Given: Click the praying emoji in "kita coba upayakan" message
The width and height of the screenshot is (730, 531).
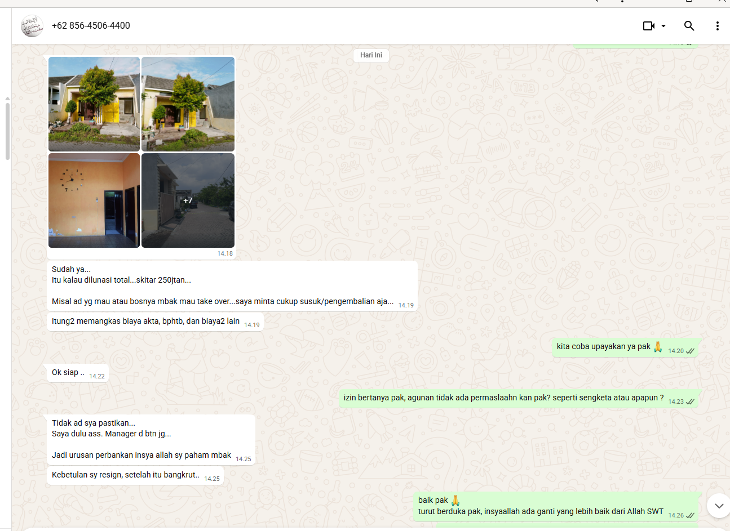Looking at the screenshot, I should pyautogui.click(x=657, y=346).
